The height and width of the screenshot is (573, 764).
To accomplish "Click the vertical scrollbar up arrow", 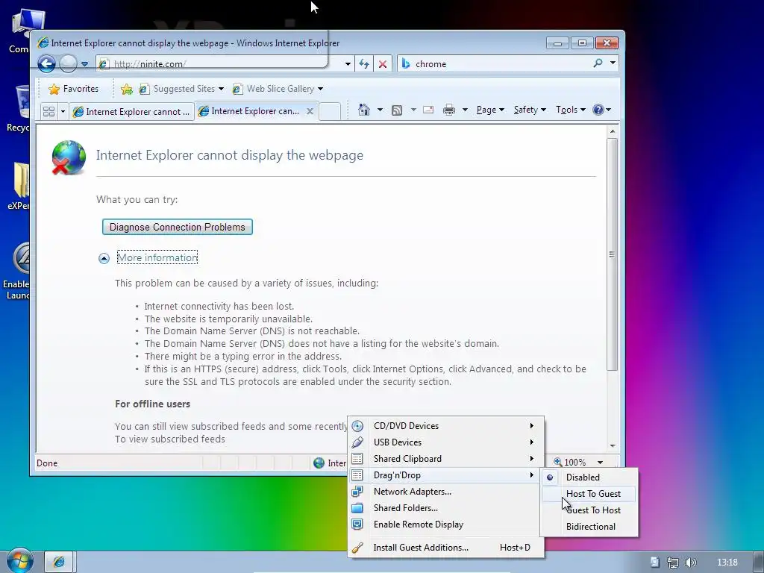I will tap(613, 131).
